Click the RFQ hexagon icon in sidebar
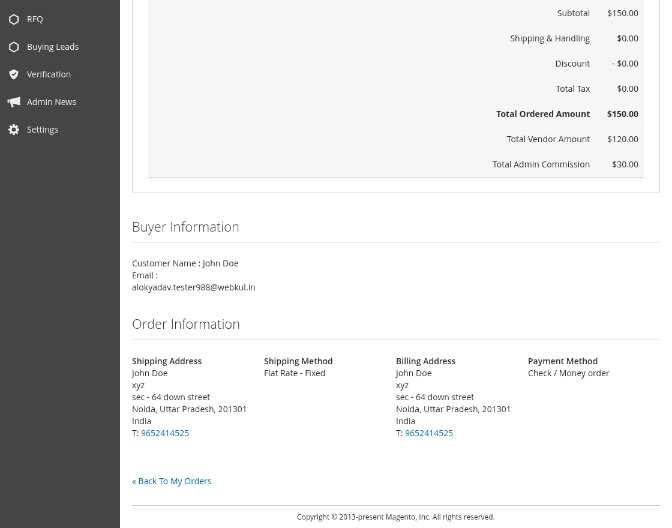 click(x=14, y=19)
